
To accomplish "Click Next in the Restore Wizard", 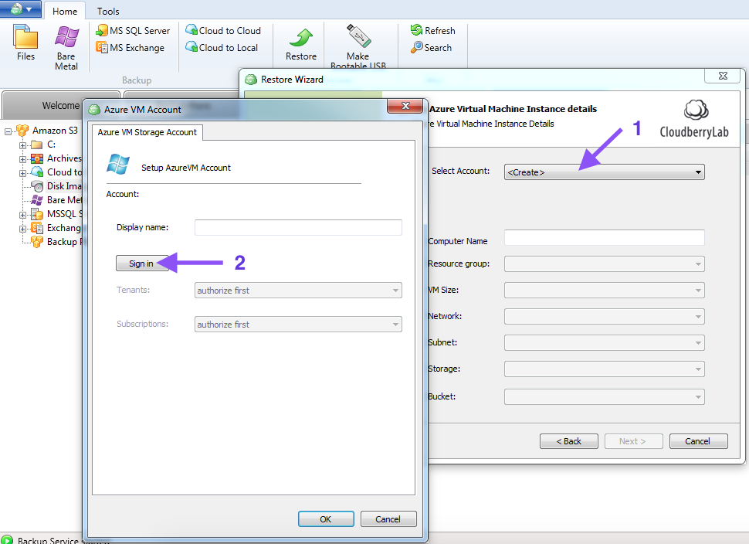I will 633,441.
